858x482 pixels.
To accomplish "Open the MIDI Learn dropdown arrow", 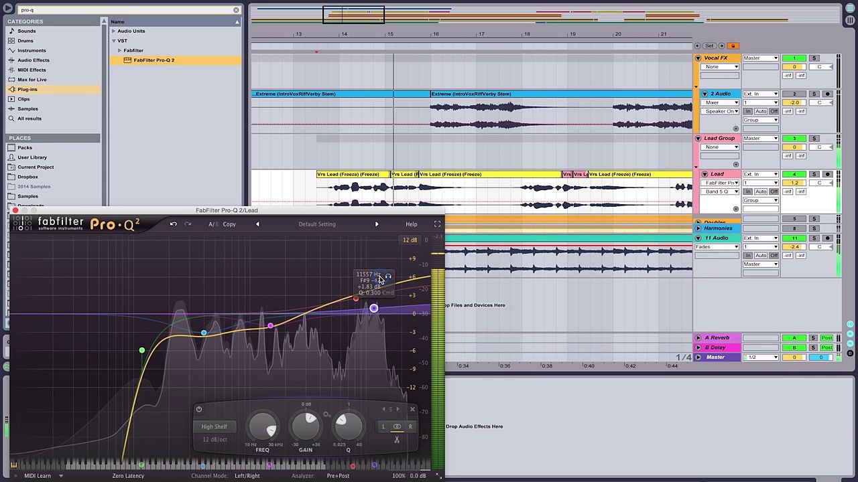I will point(60,476).
